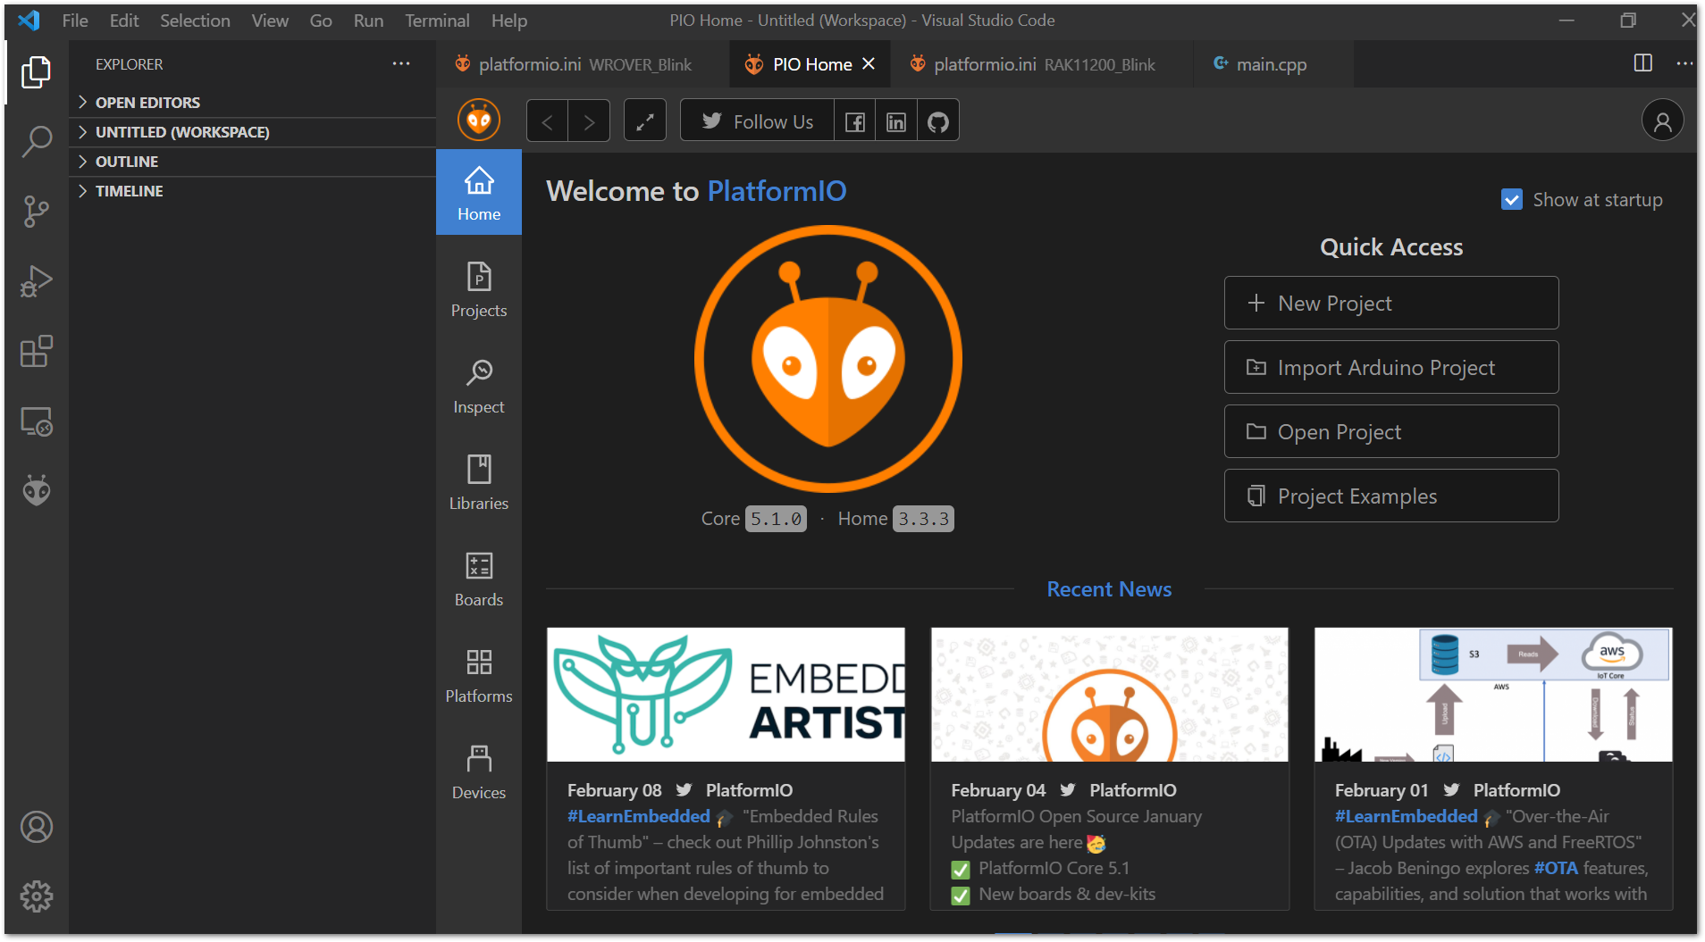1705x942 pixels.
Task: Open Run and Debug view
Action: click(36, 281)
